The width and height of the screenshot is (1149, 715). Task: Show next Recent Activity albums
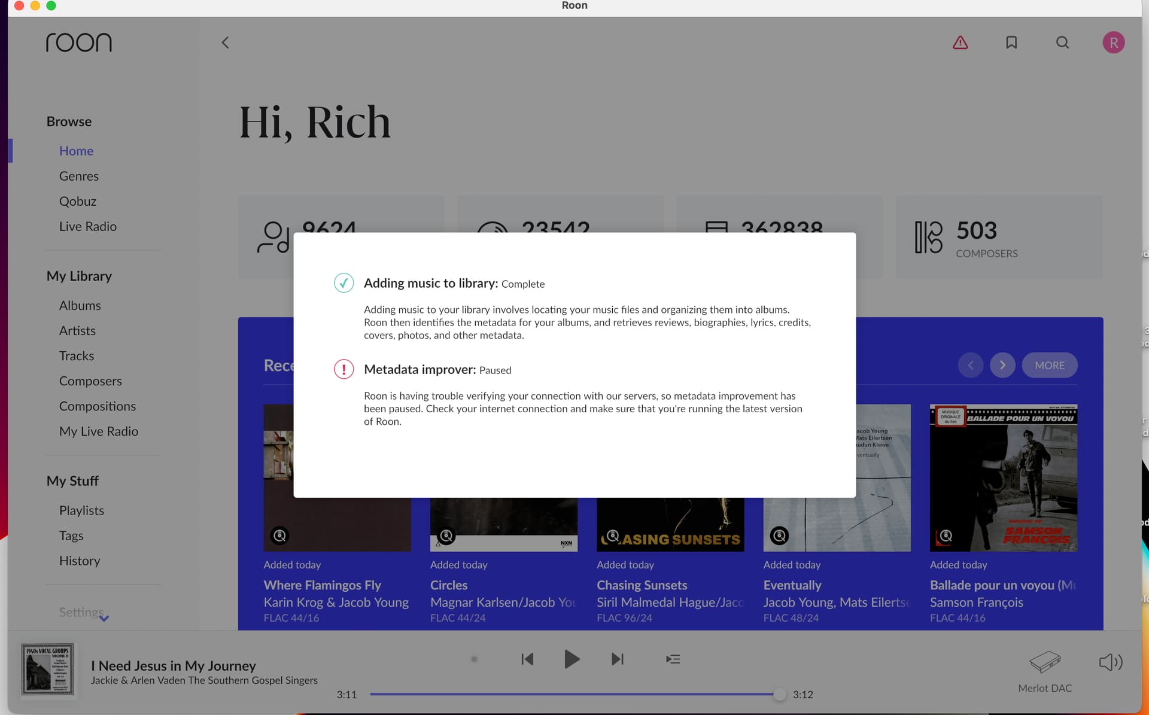point(1002,365)
